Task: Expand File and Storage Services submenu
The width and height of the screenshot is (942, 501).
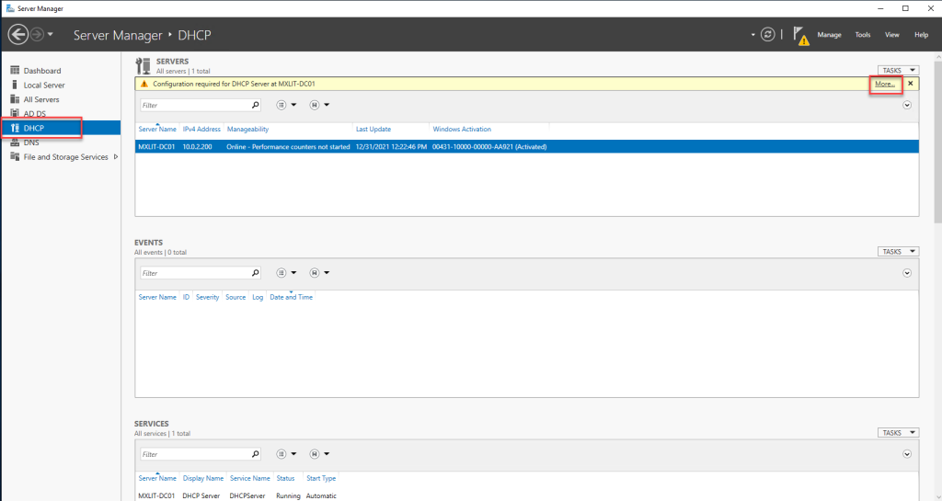Action: (x=115, y=157)
